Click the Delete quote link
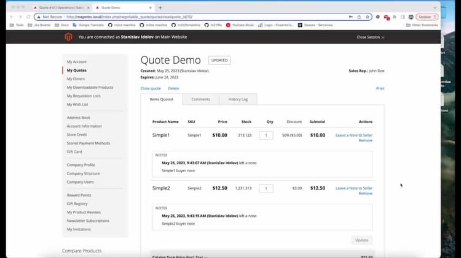Viewport: 461px width, 258px height. tap(173, 88)
